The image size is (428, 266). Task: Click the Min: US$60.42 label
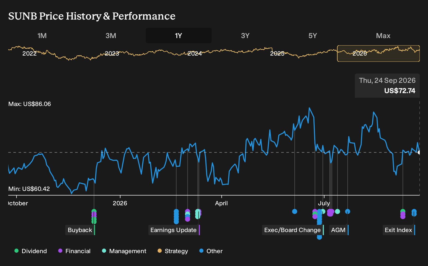tap(29, 189)
